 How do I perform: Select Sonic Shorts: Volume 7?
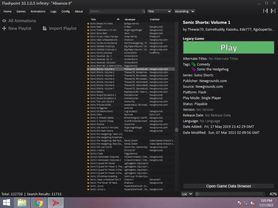point(131,89)
